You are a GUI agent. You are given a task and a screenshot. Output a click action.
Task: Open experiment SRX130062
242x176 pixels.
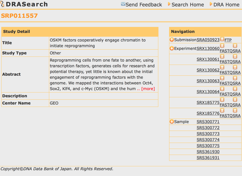click(x=208, y=70)
